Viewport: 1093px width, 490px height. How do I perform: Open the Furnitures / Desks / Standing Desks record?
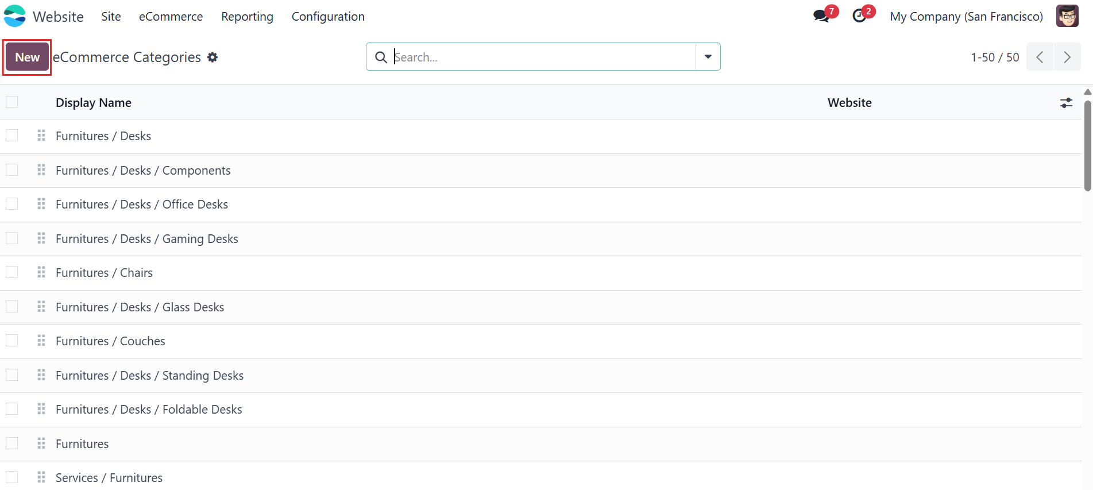pyautogui.click(x=149, y=375)
